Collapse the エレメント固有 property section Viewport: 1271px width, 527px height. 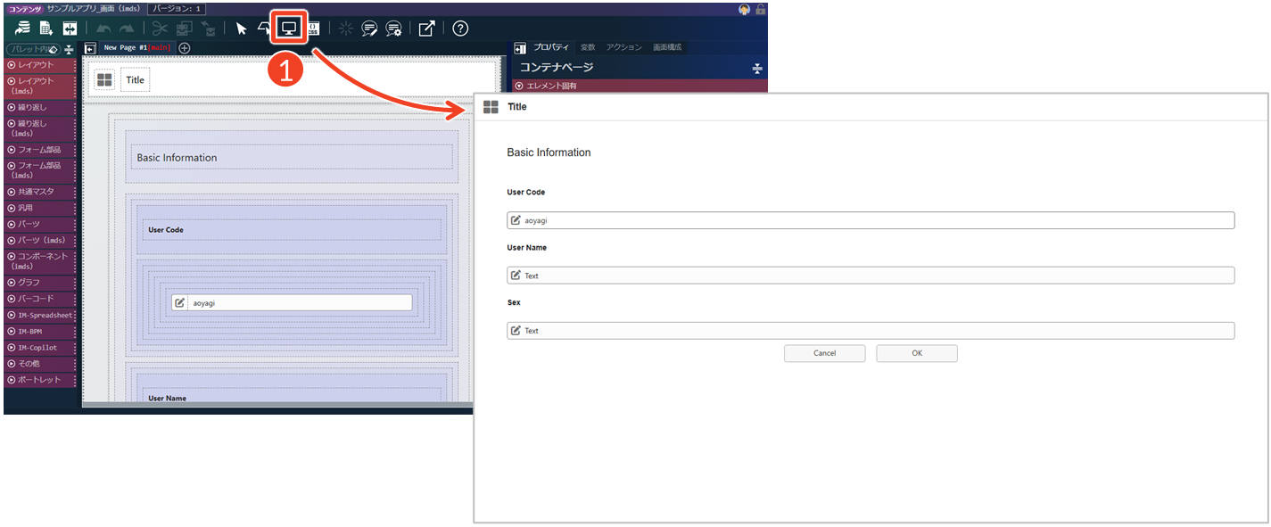coord(548,86)
